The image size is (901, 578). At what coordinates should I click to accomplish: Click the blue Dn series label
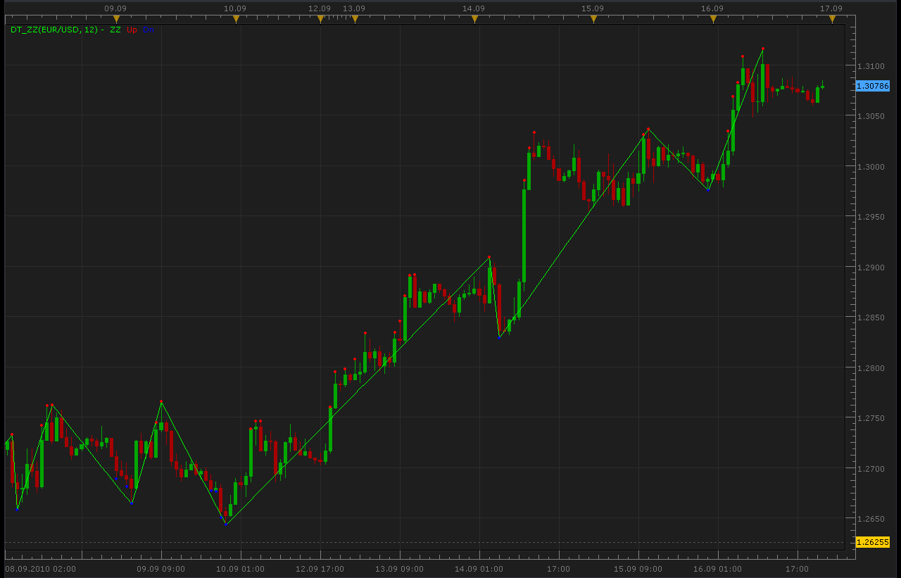[148, 30]
